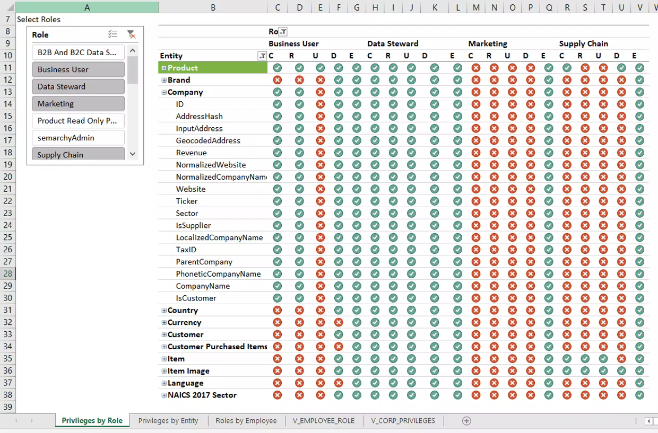
Task: Toggle multi-select in the Role slicer
Action: point(112,34)
